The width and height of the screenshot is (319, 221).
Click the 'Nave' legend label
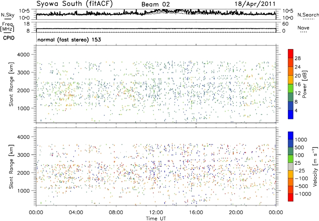click(x=303, y=28)
